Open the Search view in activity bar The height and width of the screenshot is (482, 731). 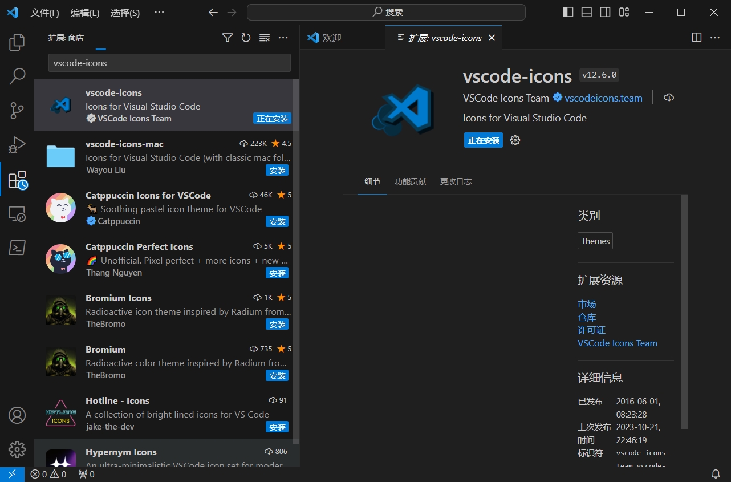tap(17, 76)
